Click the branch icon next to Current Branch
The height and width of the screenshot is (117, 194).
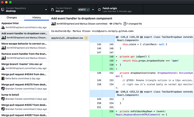point(52,9)
